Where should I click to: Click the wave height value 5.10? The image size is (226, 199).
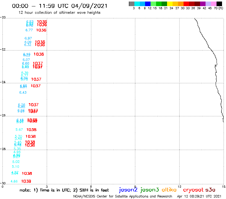pyautogui.click(x=15, y=167)
